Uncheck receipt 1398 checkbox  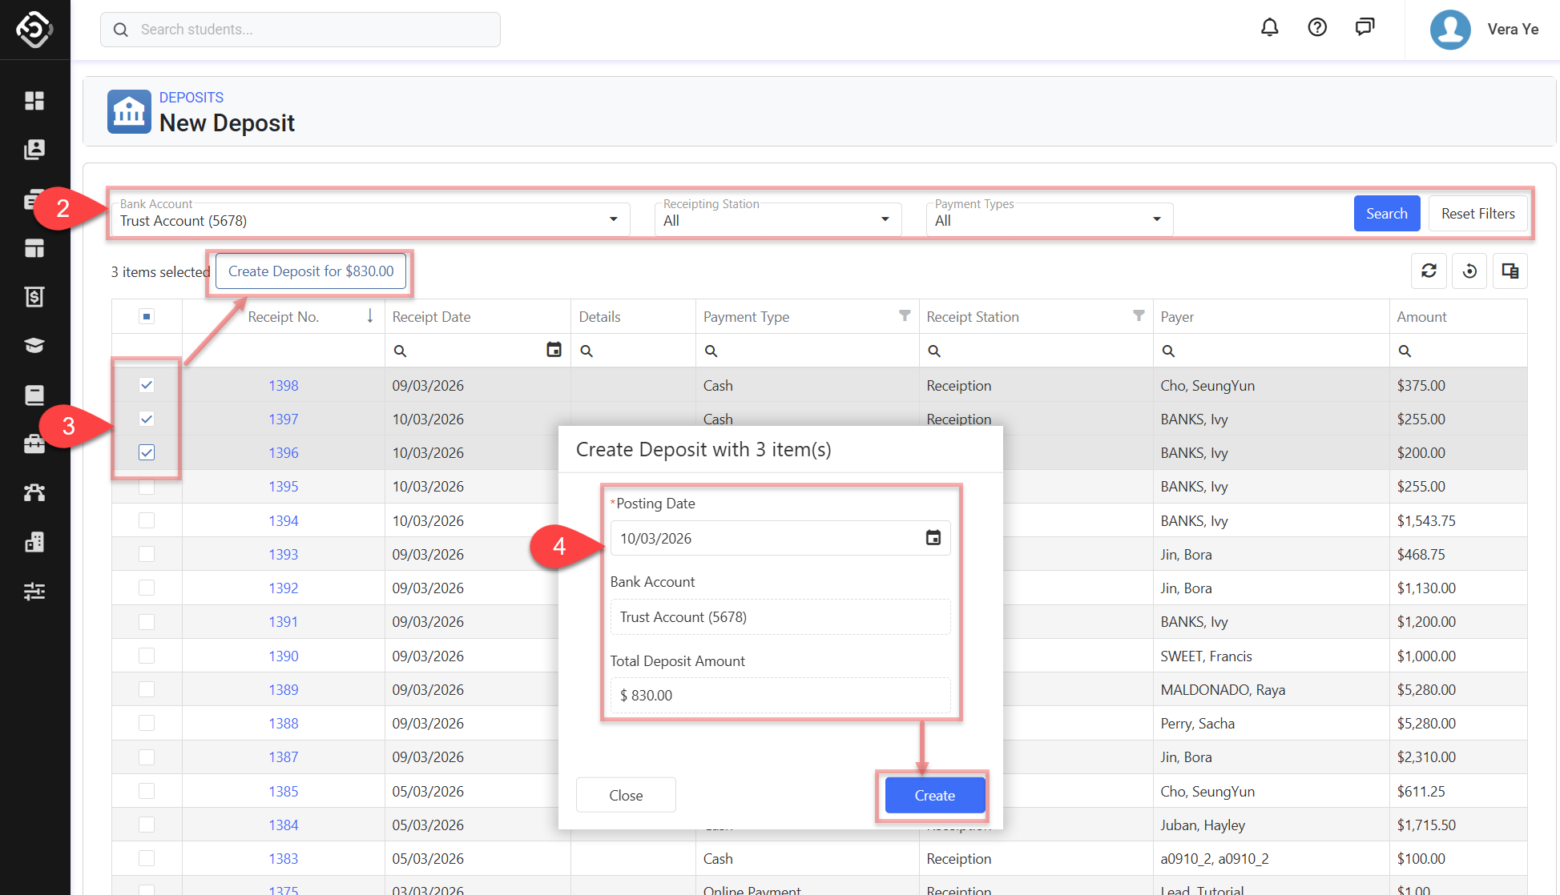tap(147, 385)
